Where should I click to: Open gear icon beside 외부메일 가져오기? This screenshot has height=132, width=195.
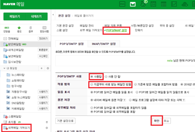[47, 128]
